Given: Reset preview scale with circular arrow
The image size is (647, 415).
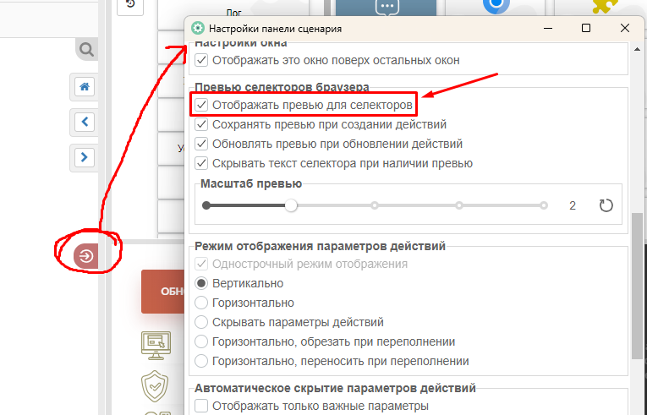Looking at the screenshot, I should [x=606, y=205].
